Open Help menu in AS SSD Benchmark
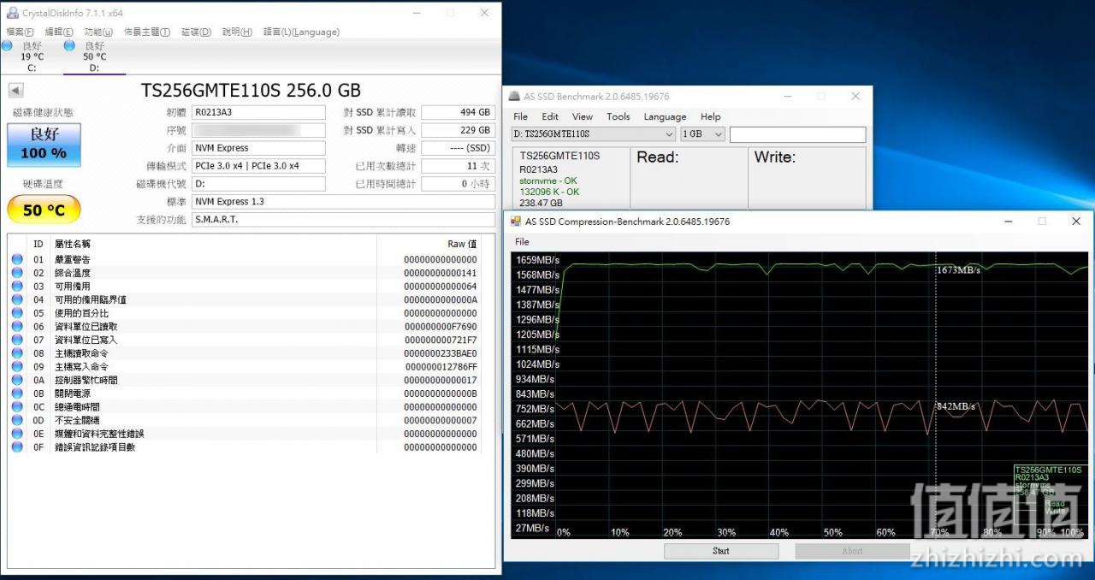This screenshot has width=1095, height=580. click(x=711, y=117)
